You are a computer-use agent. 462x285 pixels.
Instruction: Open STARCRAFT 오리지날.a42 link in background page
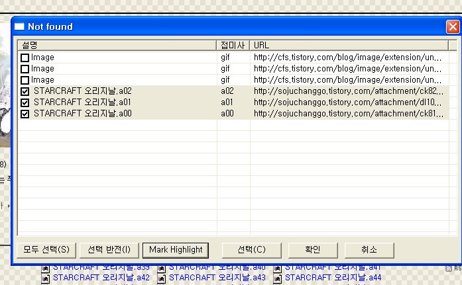pos(101,278)
